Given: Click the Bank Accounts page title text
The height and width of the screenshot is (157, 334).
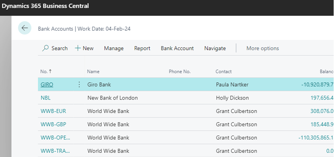Looking at the screenshot, I should pyautogui.click(x=55, y=29).
